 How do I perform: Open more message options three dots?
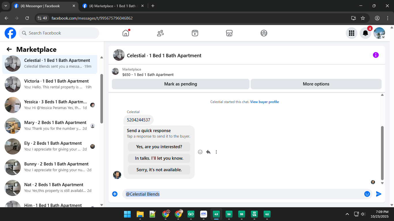(x=216, y=152)
